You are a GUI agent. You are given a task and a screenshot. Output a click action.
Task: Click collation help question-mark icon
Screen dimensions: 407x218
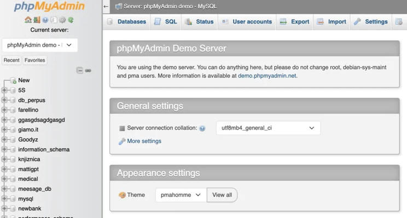pos(202,128)
